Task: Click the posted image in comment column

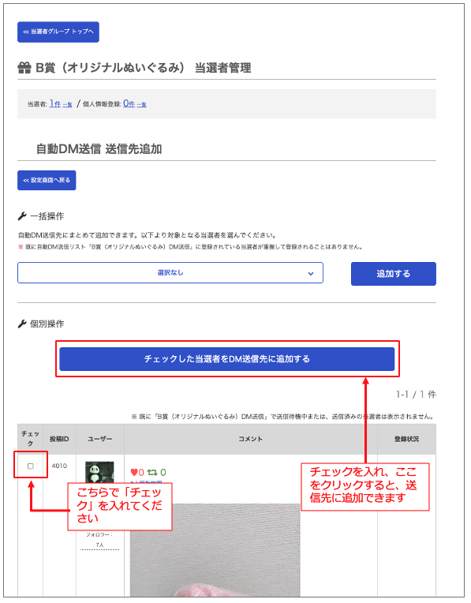Action: pyautogui.click(x=215, y=550)
